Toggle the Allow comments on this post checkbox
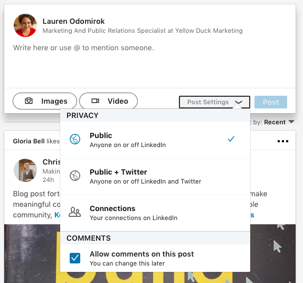The height and width of the screenshot is (283, 303). [75, 258]
